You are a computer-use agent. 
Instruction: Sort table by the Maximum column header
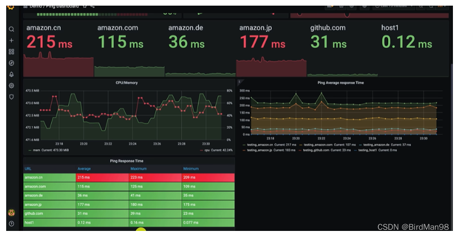click(x=138, y=169)
